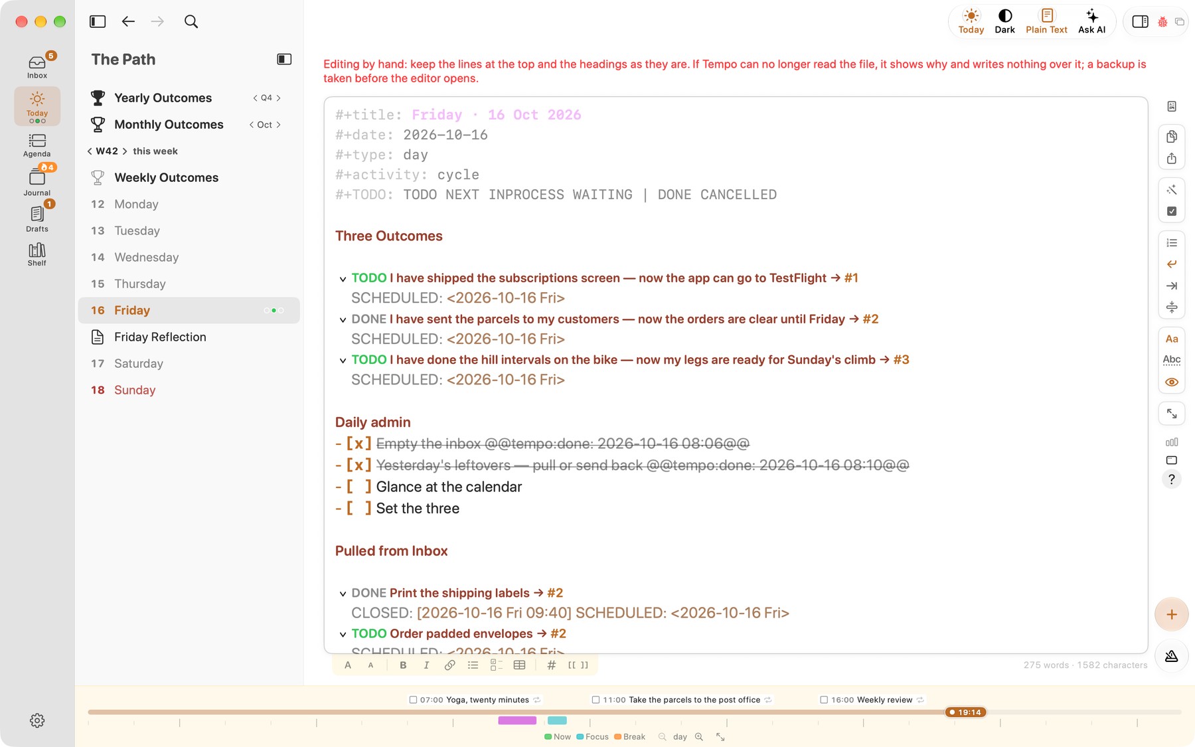1195x747 pixels.
Task: Go to previous week before W42
Action: [90, 151]
